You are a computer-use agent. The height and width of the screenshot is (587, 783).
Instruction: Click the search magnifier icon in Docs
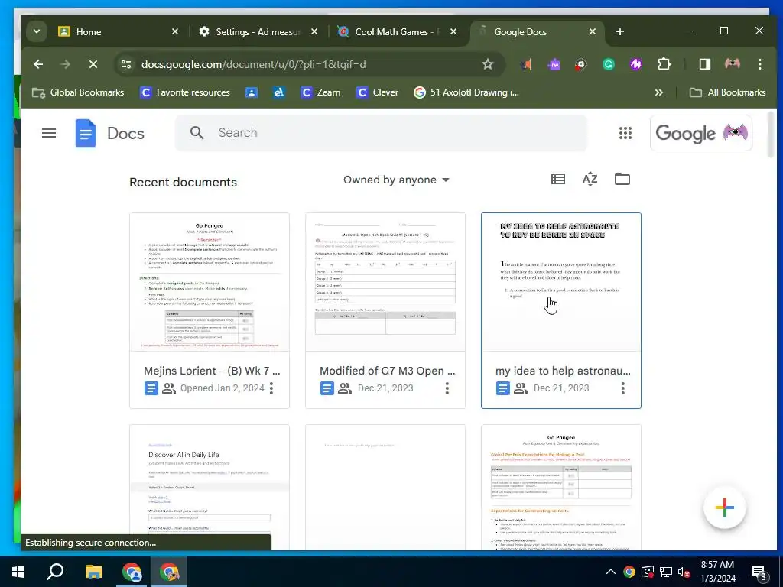click(x=197, y=133)
